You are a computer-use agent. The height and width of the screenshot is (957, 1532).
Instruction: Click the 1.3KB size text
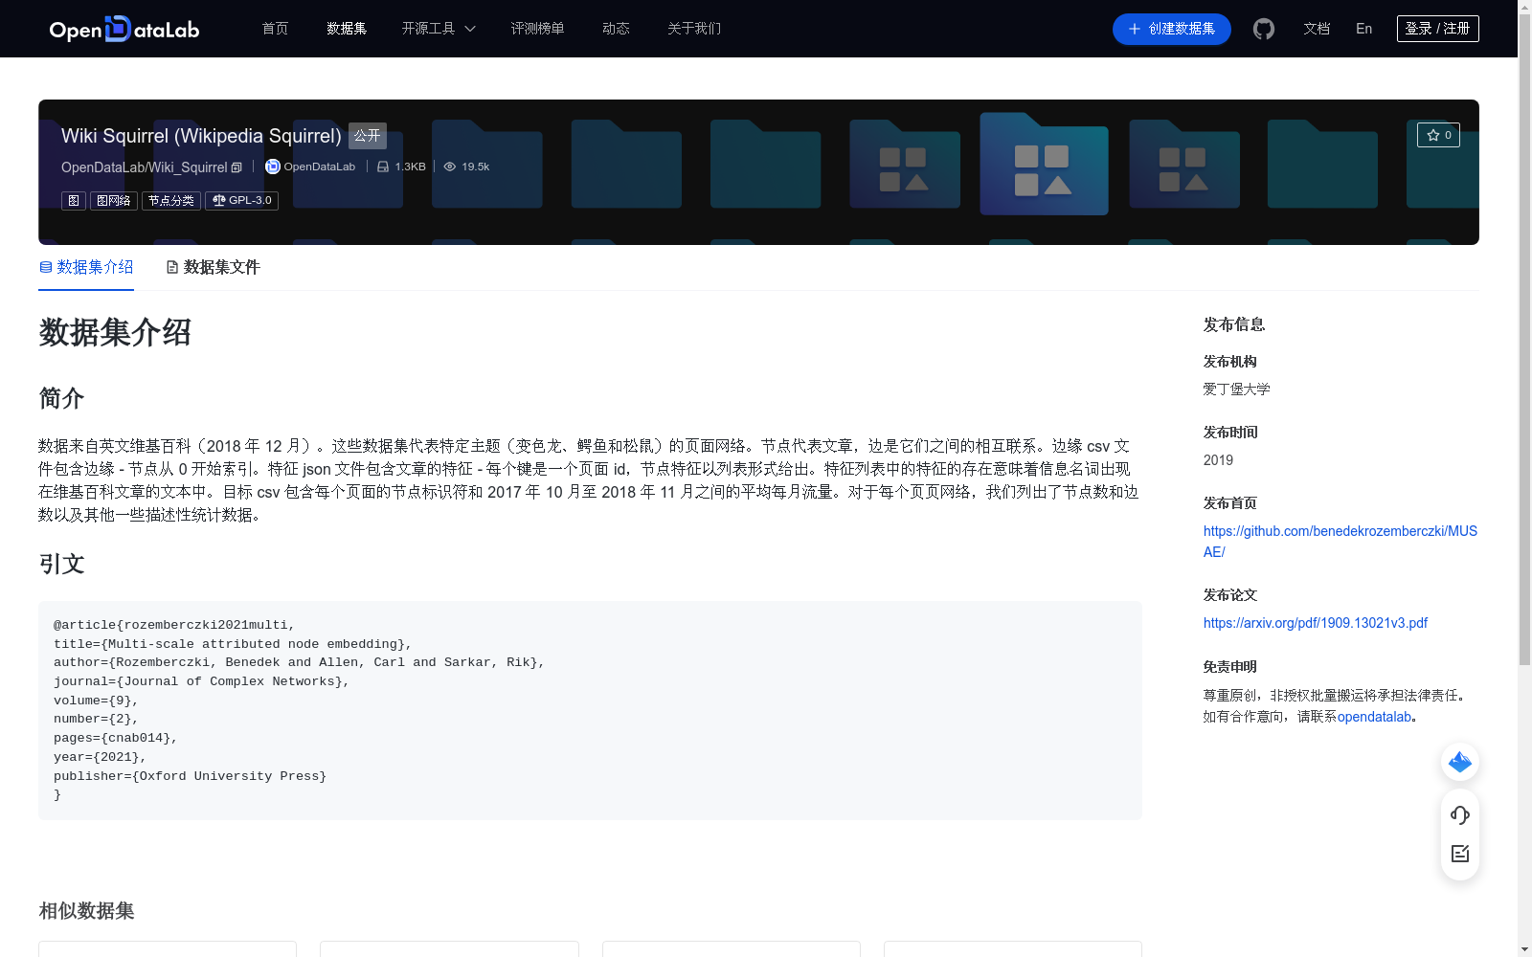coord(410,167)
